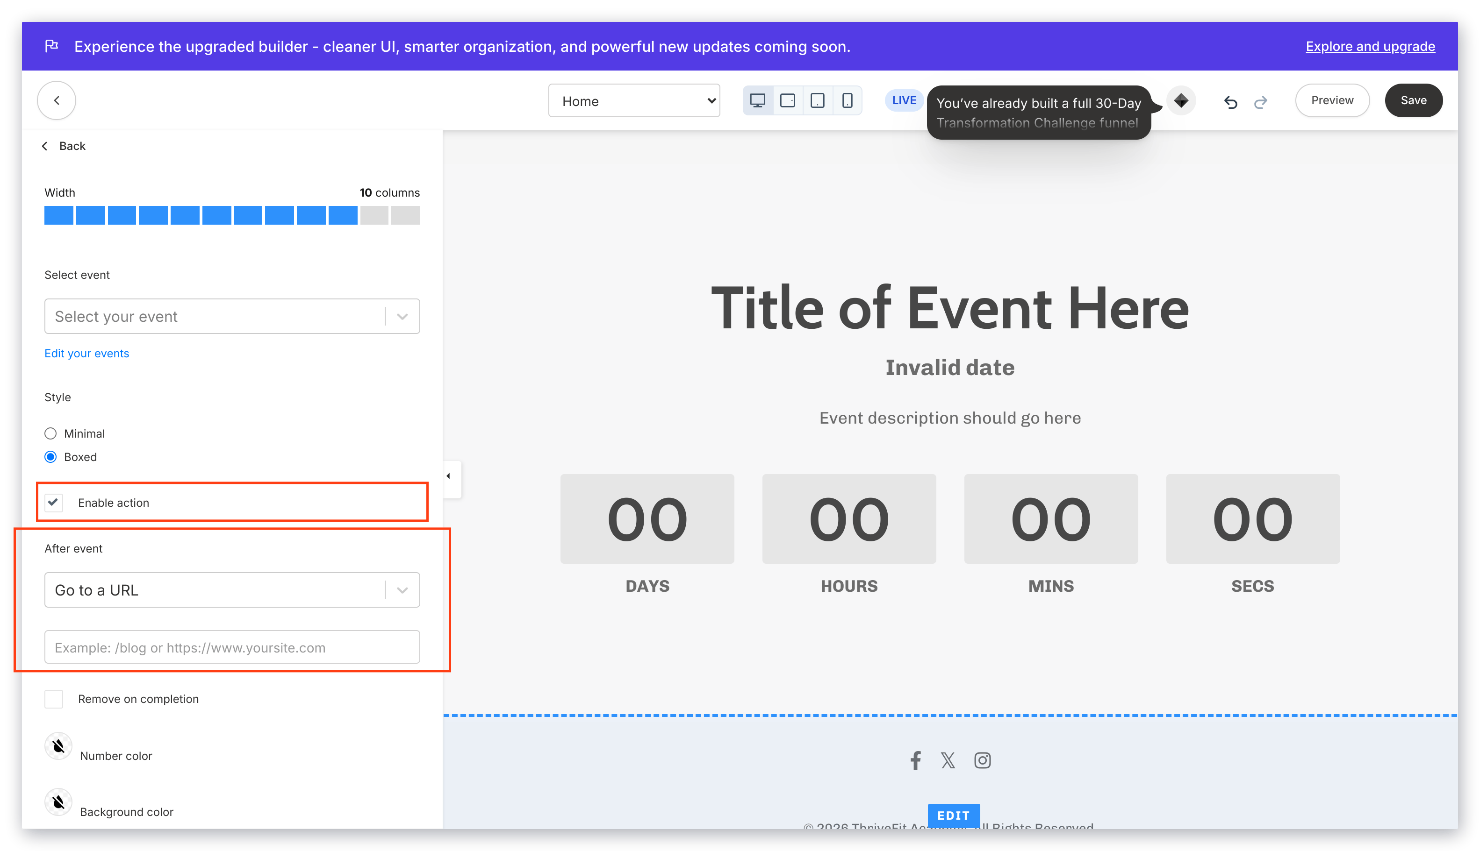The width and height of the screenshot is (1480, 851).
Task: Click the blue EDIT footer button
Action: coord(954,816)
